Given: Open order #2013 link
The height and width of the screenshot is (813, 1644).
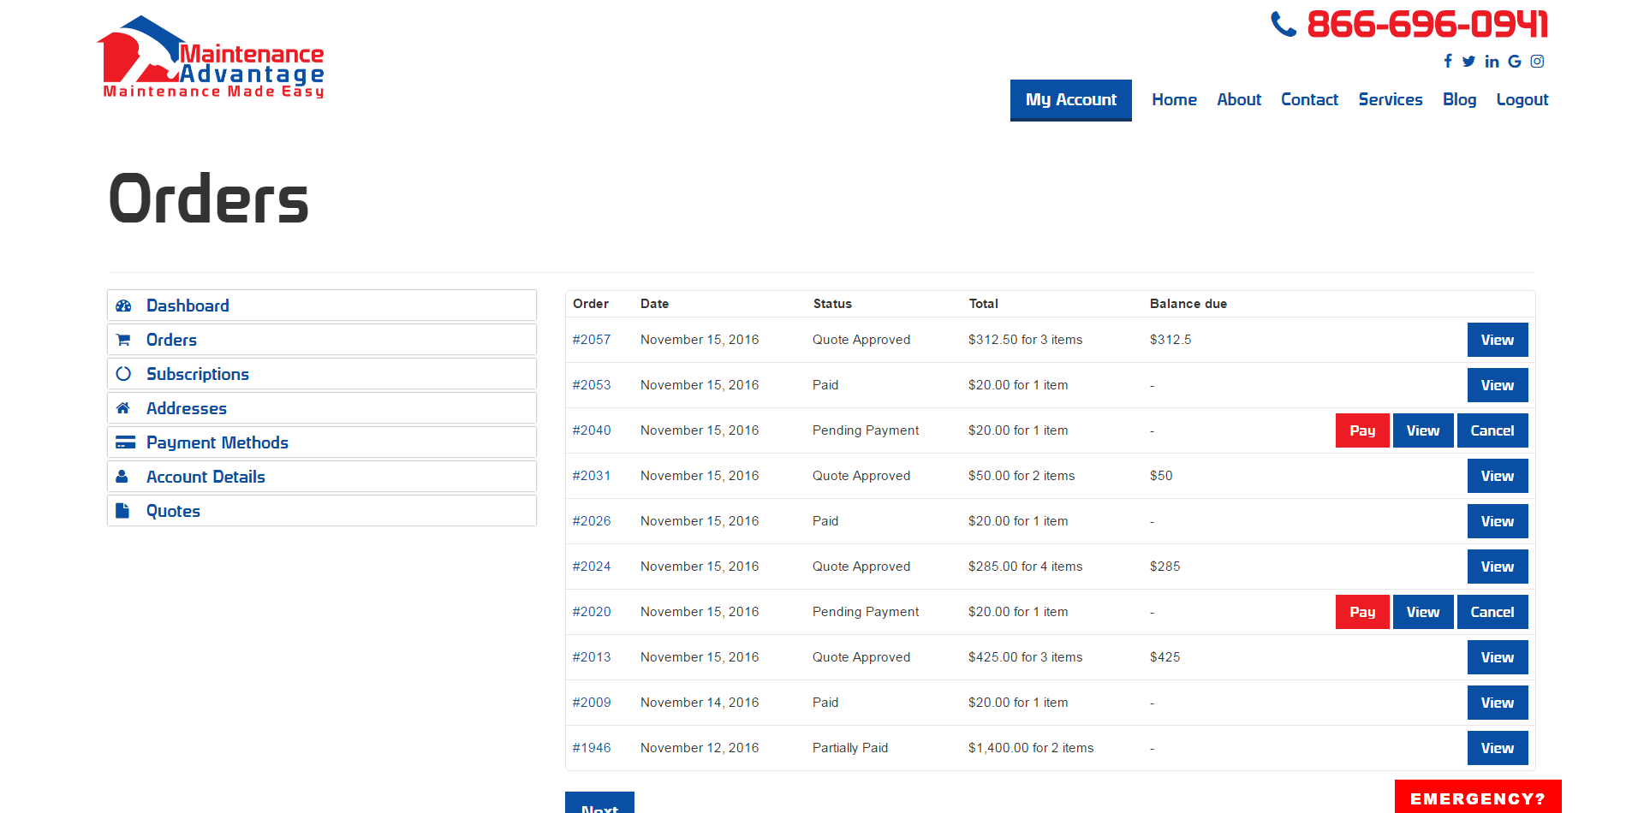Looking at the screenshot, I should 592,657.
